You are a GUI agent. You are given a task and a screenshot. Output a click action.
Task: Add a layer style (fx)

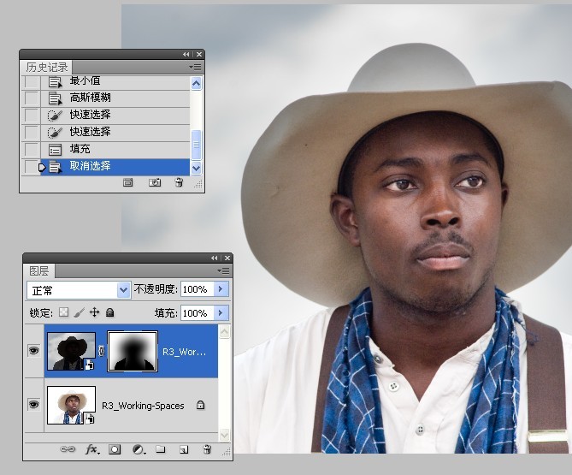pos(92,449)
